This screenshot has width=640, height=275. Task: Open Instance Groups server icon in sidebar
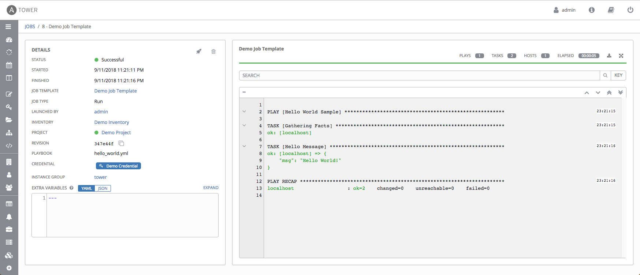(x=9, y=242)
